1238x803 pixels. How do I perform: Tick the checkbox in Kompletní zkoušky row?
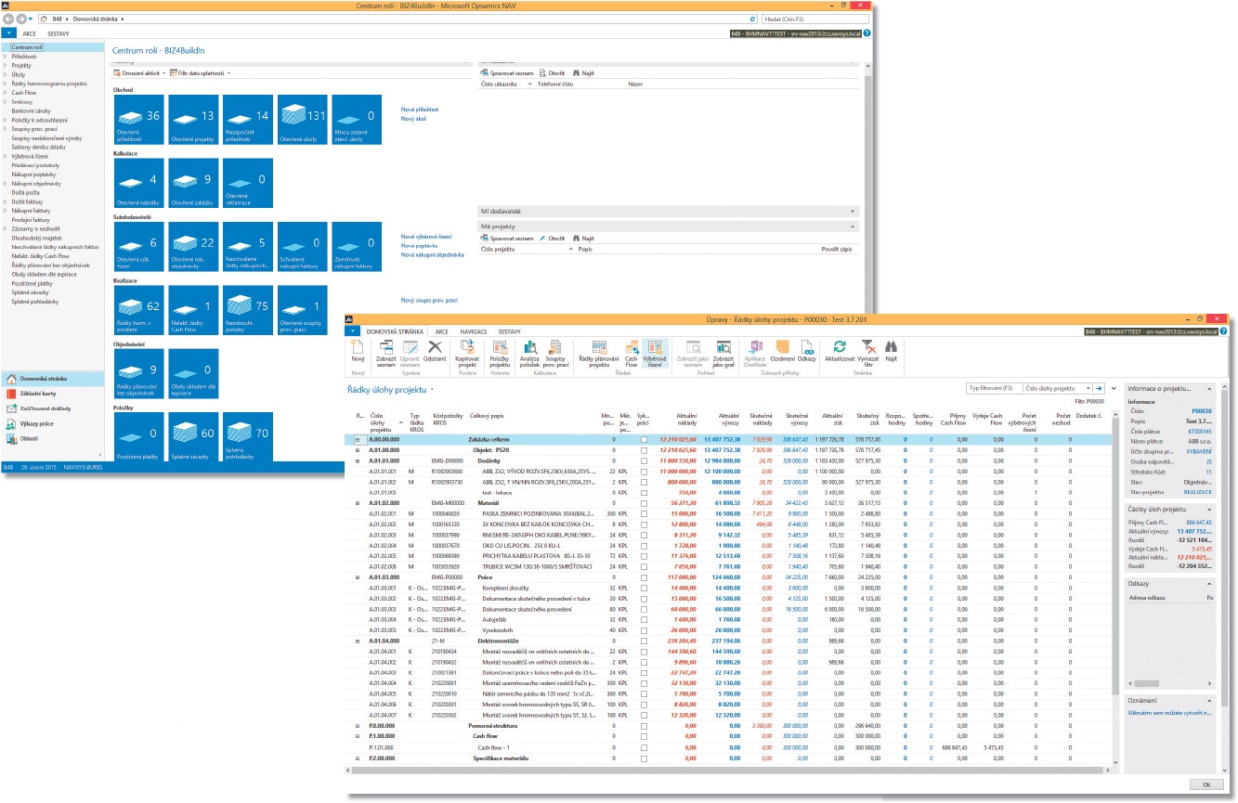point(644,588)
